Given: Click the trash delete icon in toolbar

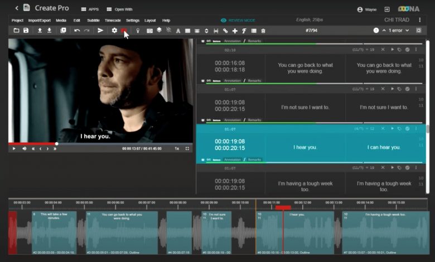Looking at the screenshot, I should point(263,31).
